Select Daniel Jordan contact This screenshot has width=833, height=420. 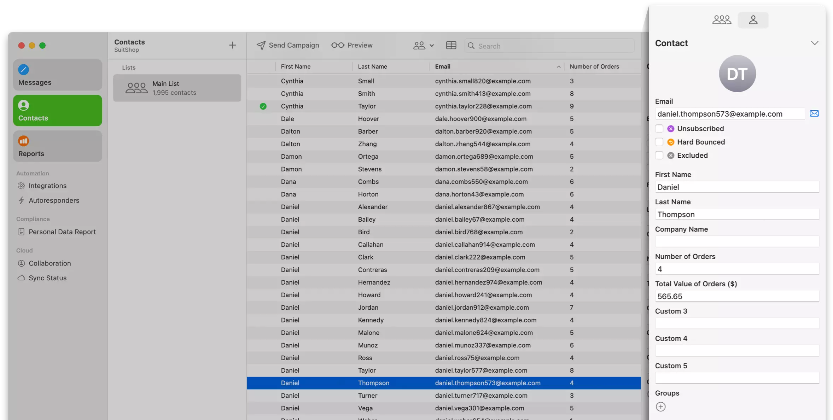pos(444,308)
